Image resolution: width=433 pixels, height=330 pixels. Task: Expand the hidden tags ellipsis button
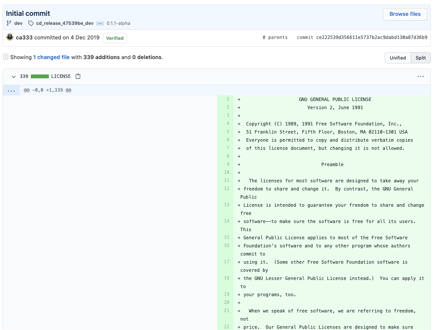click(100, 24)
